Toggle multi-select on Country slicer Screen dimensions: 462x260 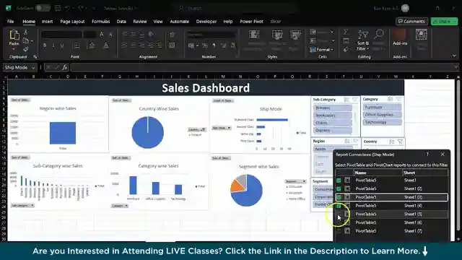click(391, 142)
